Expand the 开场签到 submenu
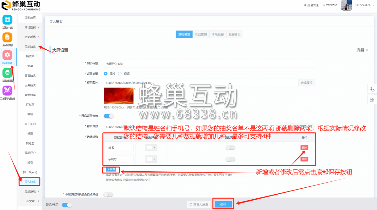377x210 pixels. tap(30, 27)
